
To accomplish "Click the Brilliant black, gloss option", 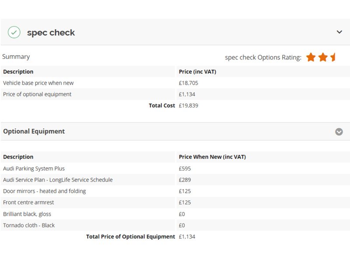I will (27, 214).
